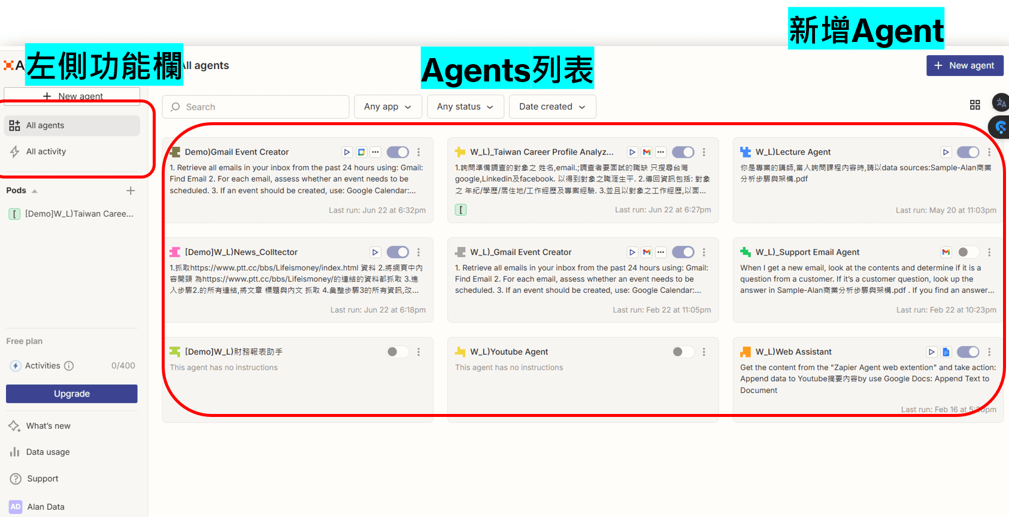Click plus icon to add a Pod
The height and width of the screenshot is (517, 1009).
(131, 191)
